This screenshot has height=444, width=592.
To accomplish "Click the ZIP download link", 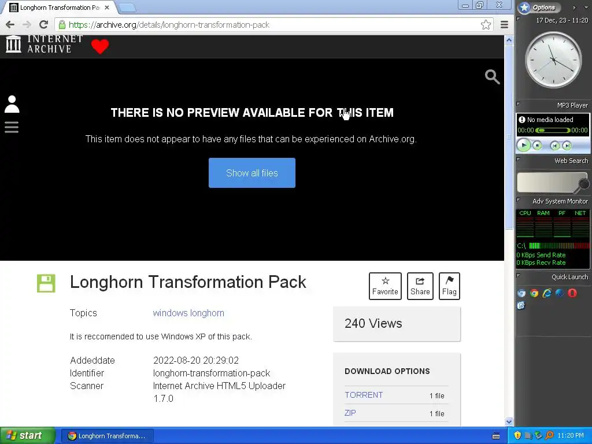I will coord(350,413).
